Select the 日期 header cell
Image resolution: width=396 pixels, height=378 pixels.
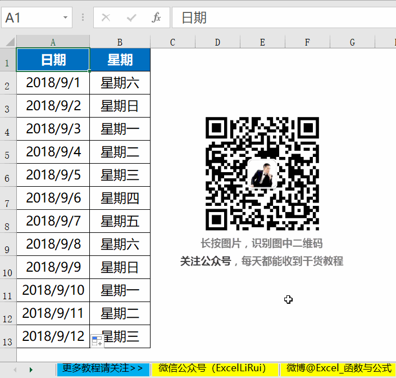(53, 60)
